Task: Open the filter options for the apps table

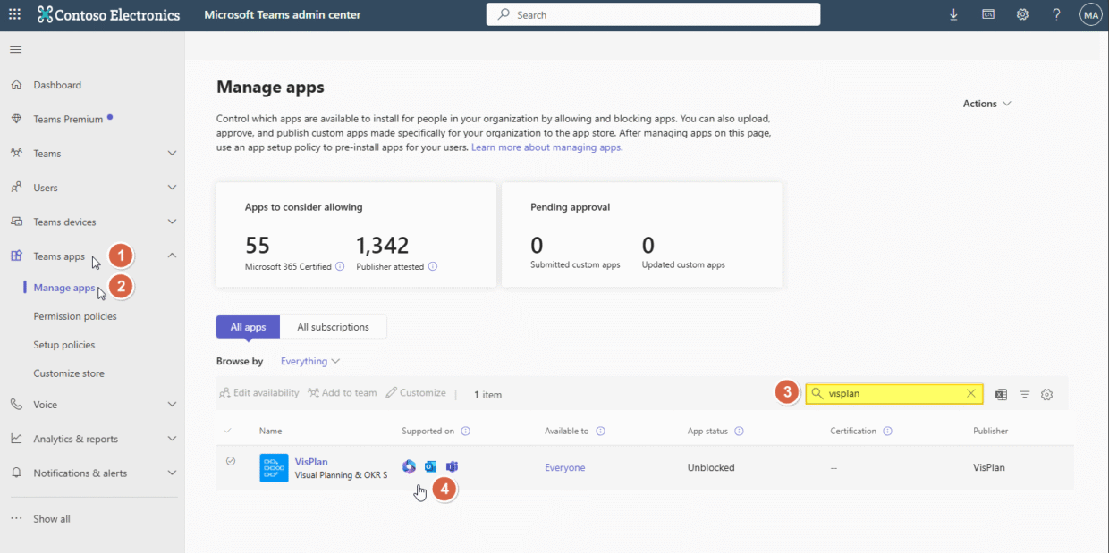Action: click(x=1024, y=394)
